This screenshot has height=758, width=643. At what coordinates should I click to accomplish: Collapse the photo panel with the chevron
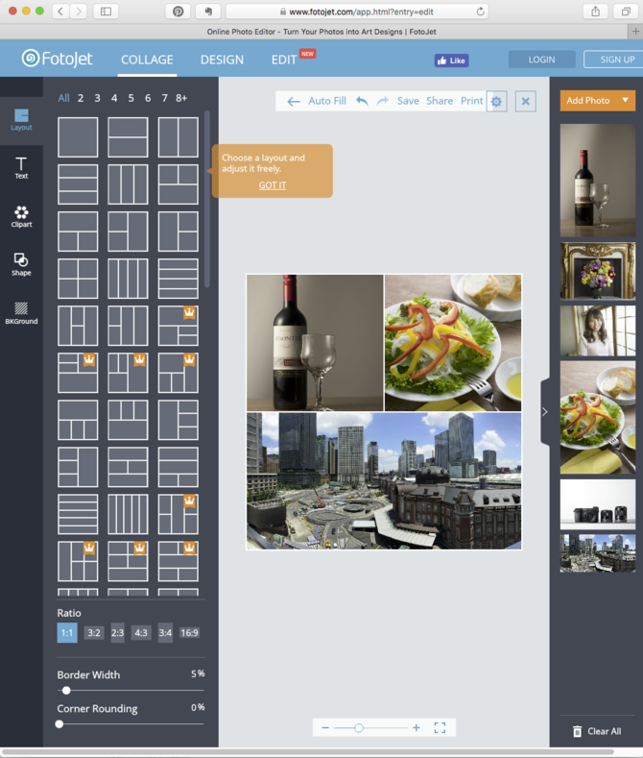tap(545, 412)
